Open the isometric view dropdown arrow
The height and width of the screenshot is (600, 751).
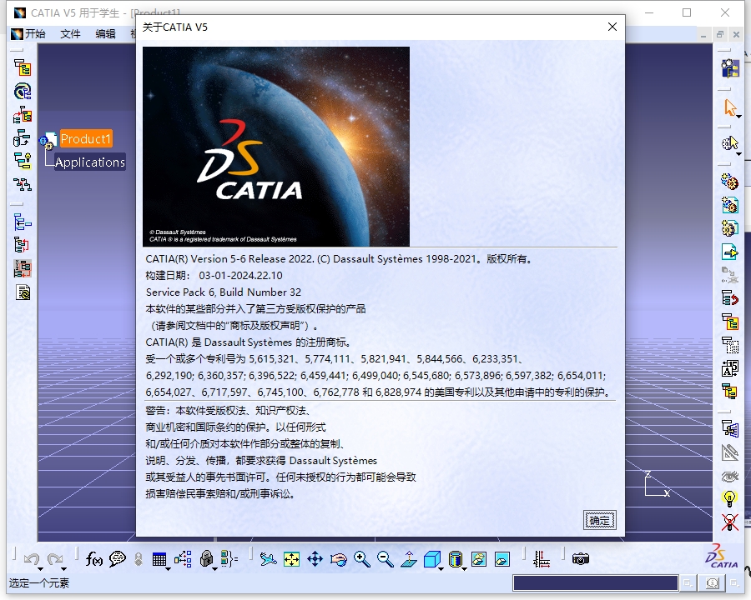(x=440, y=570)
